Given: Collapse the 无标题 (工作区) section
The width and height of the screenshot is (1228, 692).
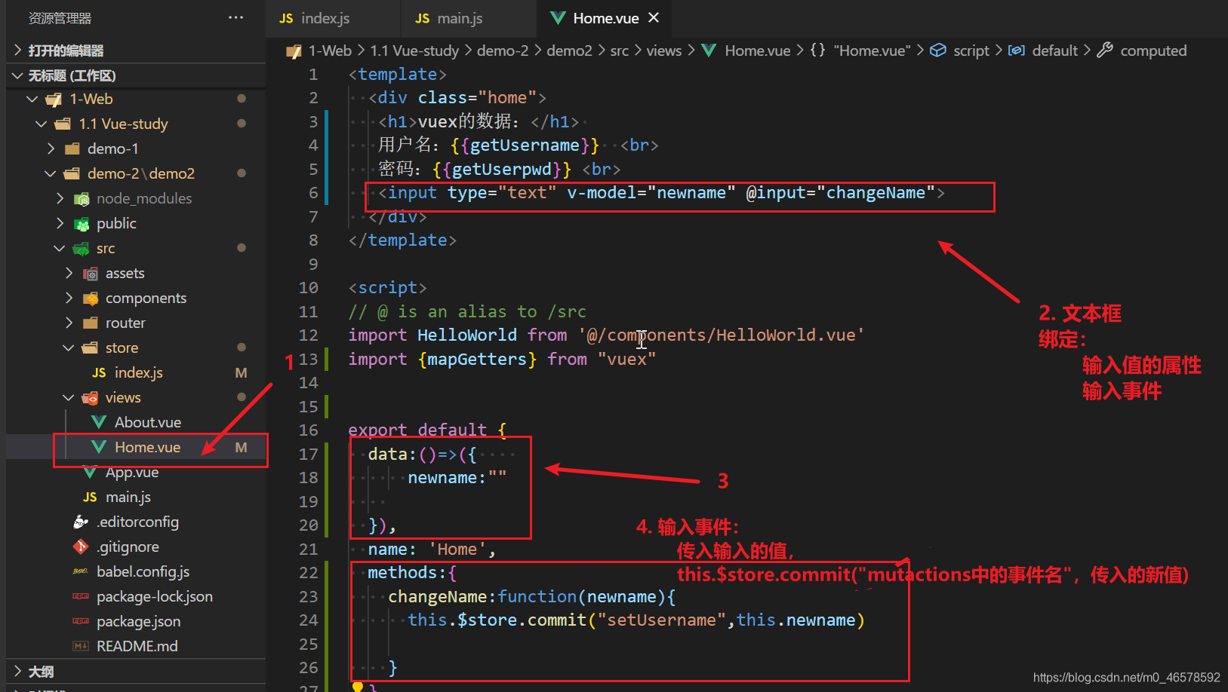Looking at the screenshot, I should [x=18, y=75].
